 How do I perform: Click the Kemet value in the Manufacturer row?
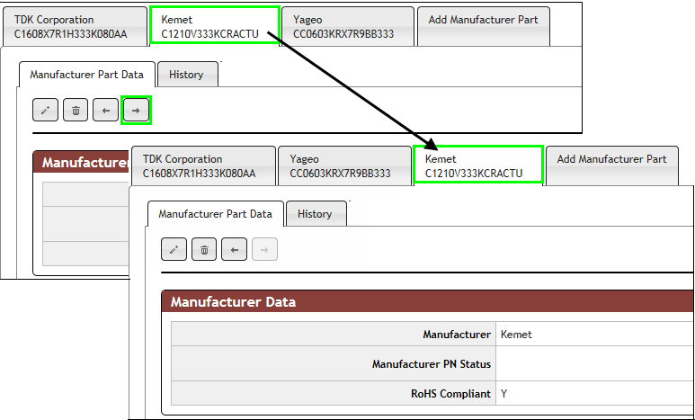(x=516, y=335)
